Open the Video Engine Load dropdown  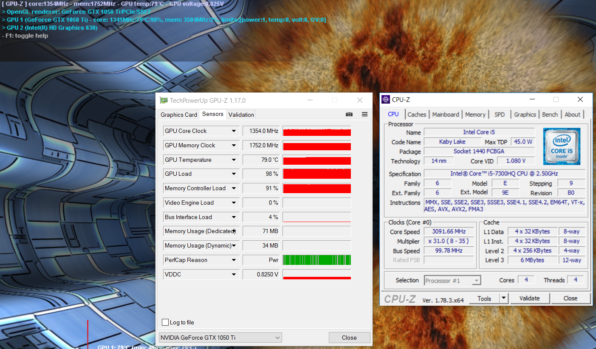pyautogui.click(x=234, y=203)
